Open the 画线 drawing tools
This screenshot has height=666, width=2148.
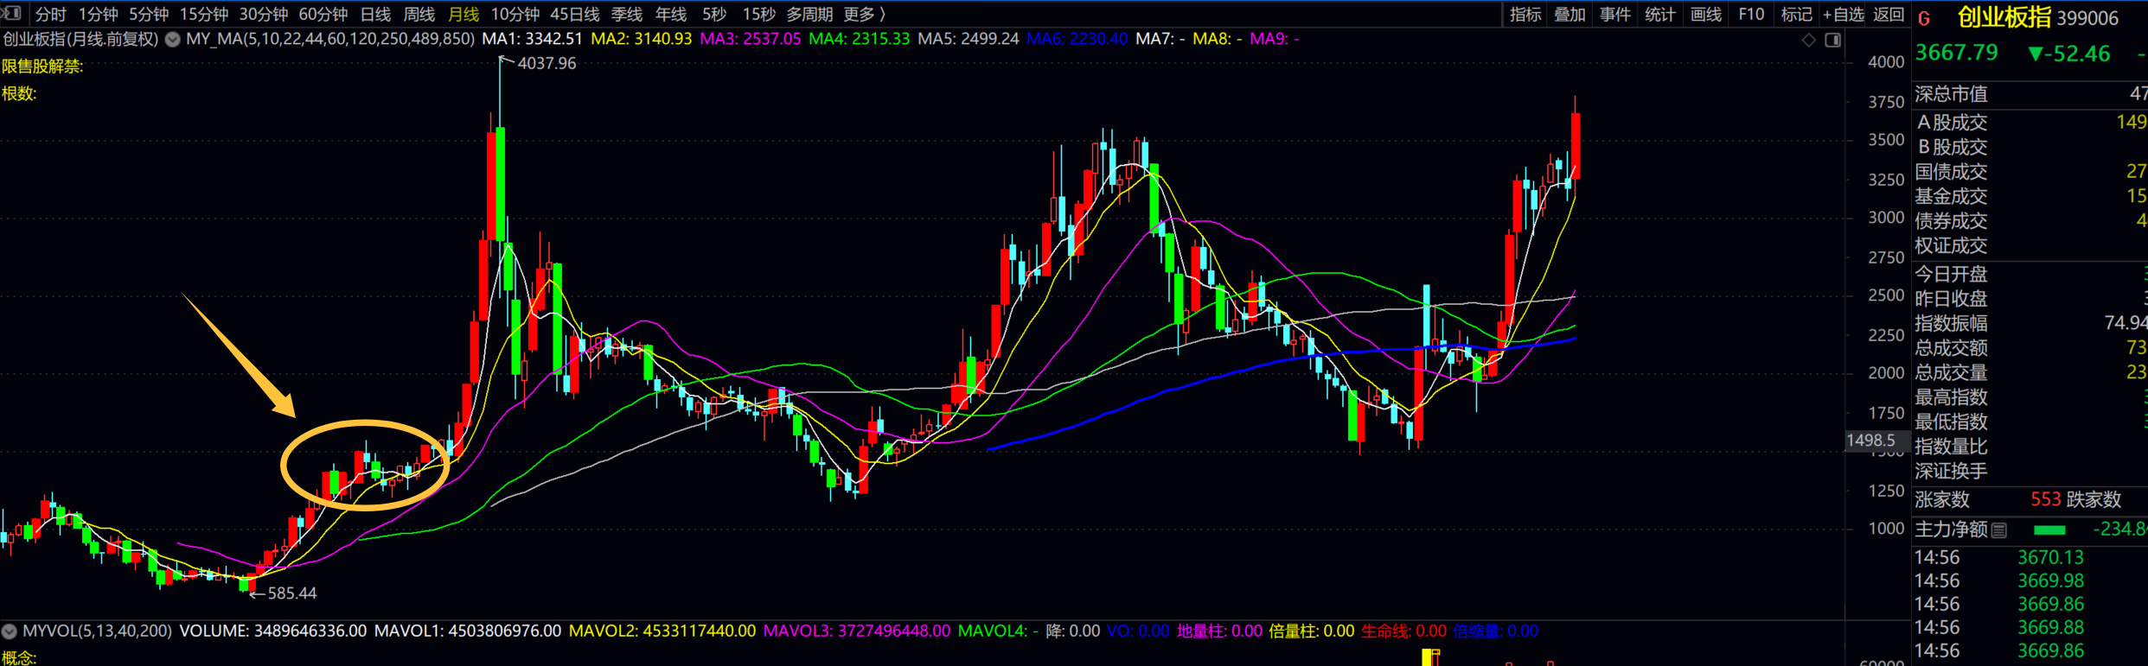pyautogui.click(x=1705, y=14)
